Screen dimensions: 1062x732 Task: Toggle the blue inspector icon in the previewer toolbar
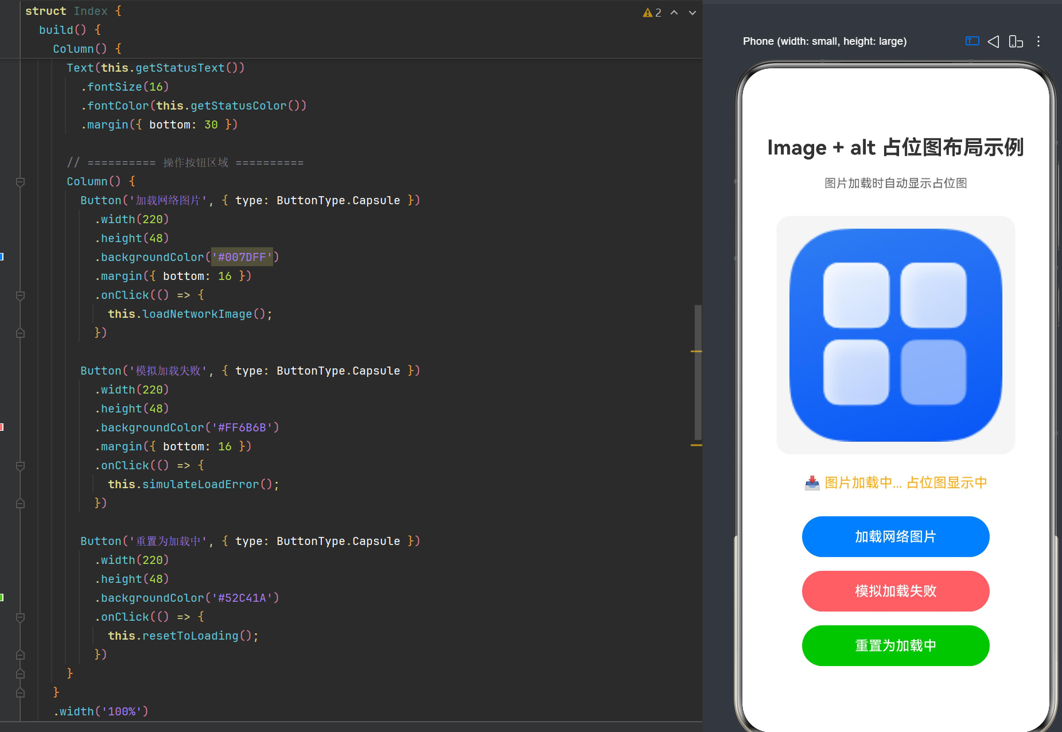[x=972, y=41]
